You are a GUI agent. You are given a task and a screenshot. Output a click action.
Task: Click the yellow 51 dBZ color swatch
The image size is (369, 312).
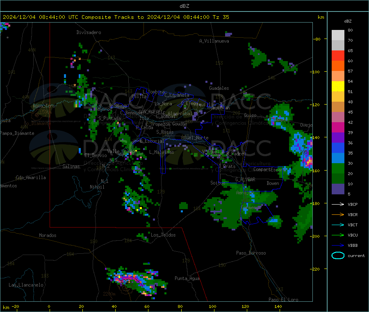point(338,87)
